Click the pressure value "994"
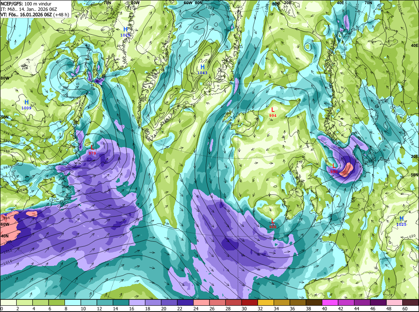This screenshot has height=312, width=419. pyautogui.click(x=273, y=116)
